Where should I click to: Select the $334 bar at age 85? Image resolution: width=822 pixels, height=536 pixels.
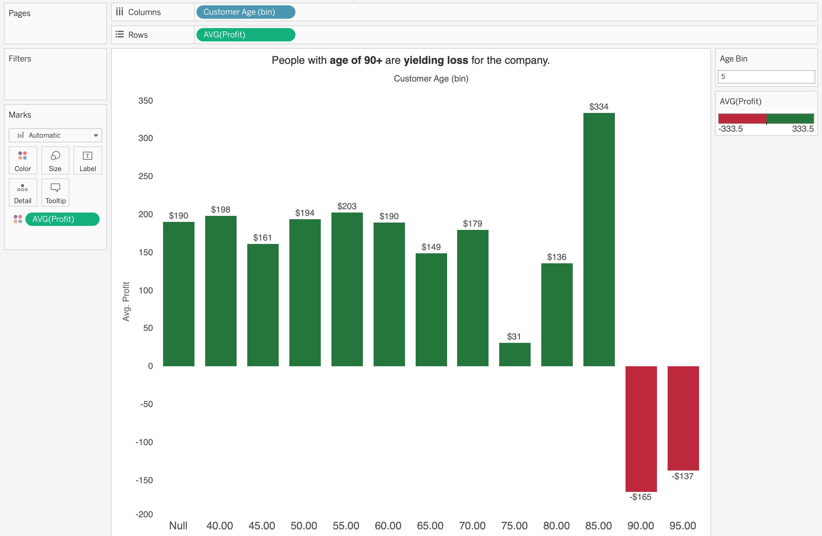pos(599,242)
